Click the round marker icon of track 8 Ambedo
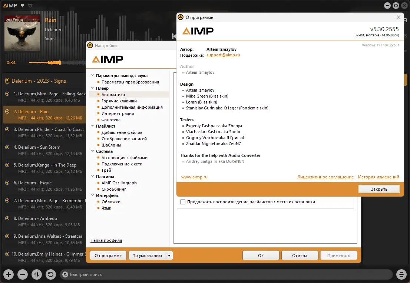The image size is (410, 283). click(x=7, y=218)
